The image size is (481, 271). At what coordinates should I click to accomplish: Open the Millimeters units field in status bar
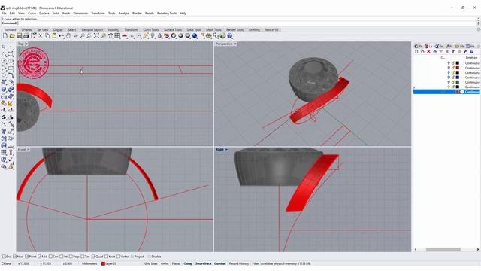pos(89,263)
